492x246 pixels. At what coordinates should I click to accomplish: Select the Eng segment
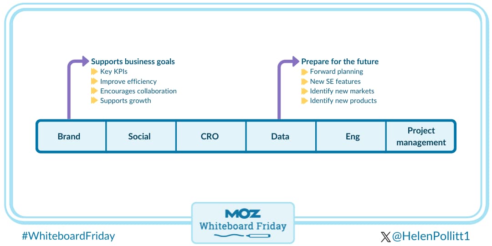353,136
